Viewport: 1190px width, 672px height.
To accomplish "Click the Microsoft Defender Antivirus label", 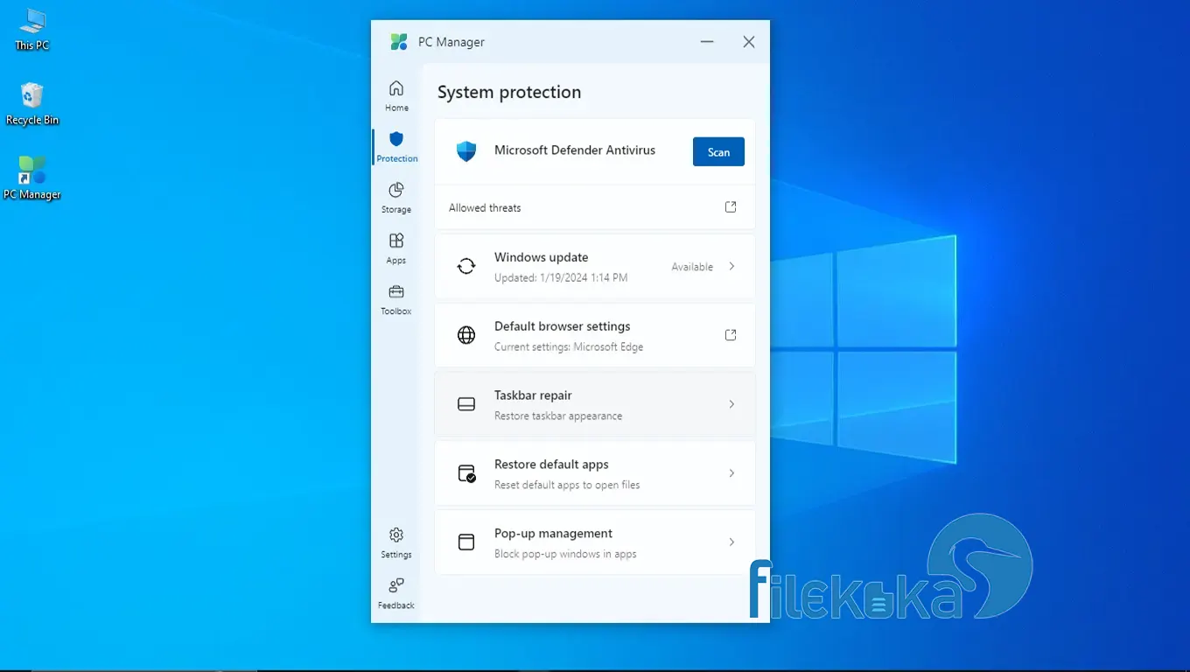I will [575, 150].
